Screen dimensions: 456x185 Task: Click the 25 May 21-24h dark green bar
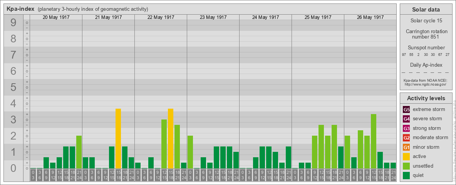pyautogui.click(x=341, y=157)
